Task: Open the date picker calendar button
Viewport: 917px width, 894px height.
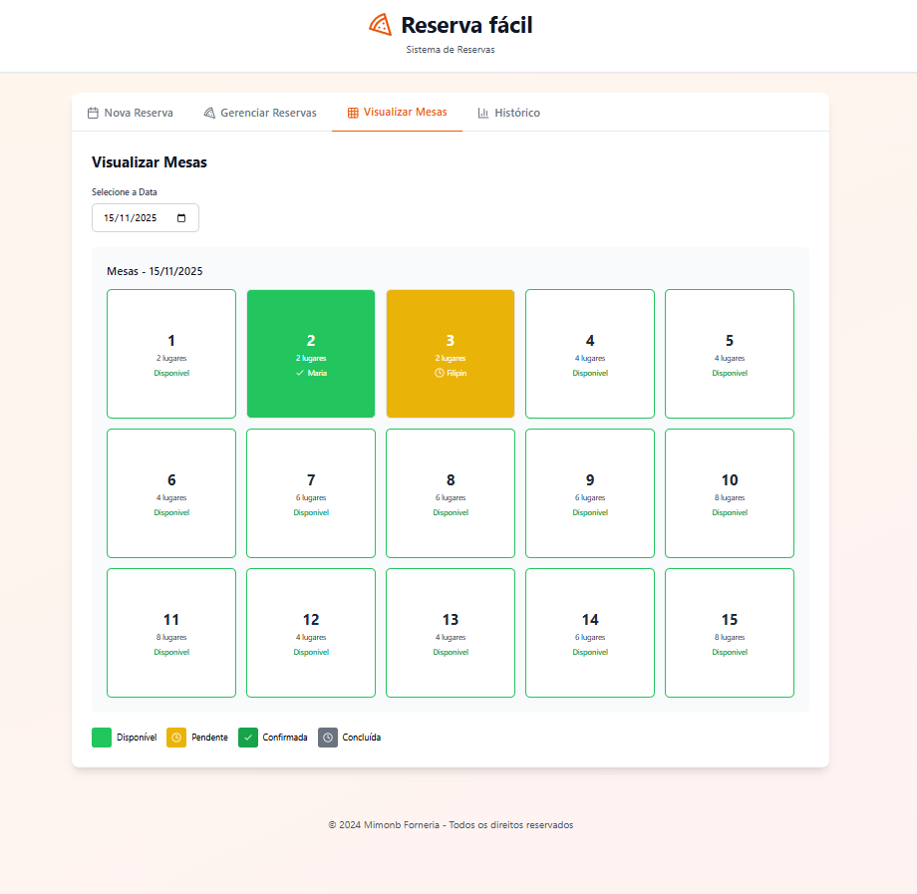Action: (181, 218)
